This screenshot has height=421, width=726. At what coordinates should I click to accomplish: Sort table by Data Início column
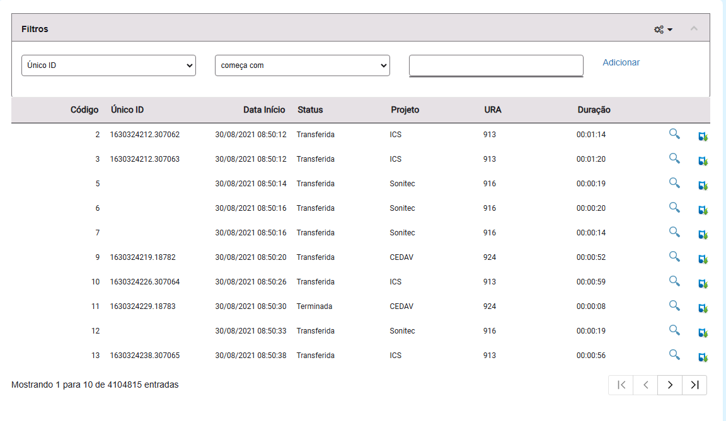coord(265,110)
